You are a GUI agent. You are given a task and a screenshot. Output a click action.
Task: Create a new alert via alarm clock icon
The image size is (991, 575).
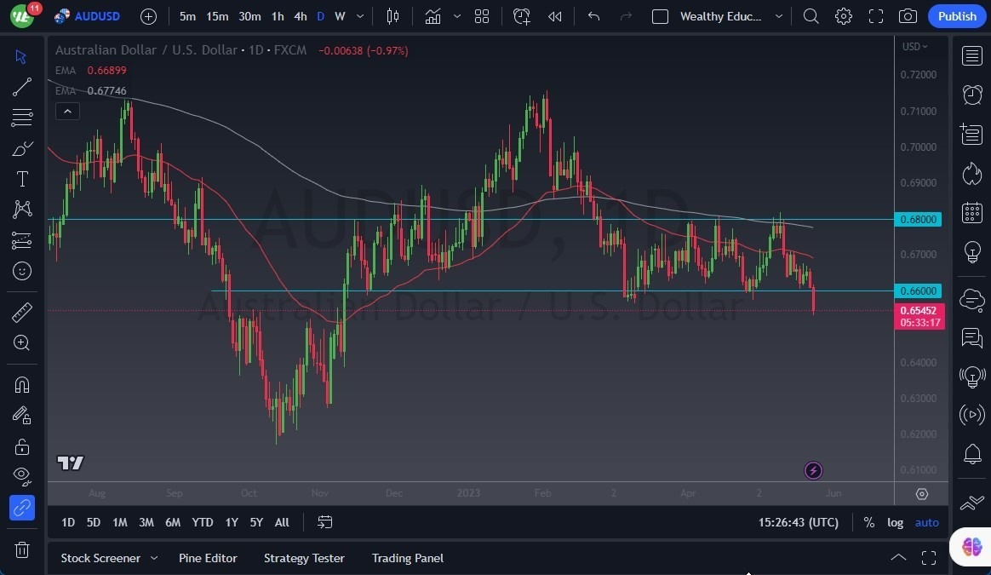click(x=522, y=15)
